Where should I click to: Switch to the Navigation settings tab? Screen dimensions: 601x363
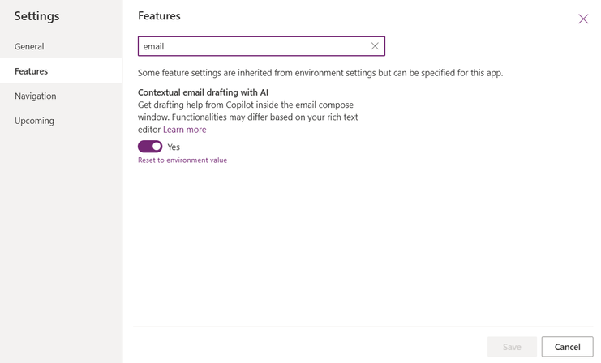tap(35, 96)
